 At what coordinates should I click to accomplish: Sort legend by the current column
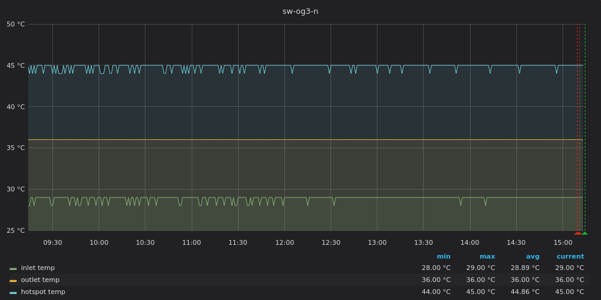pyautogui.click(x=570, y=257)
